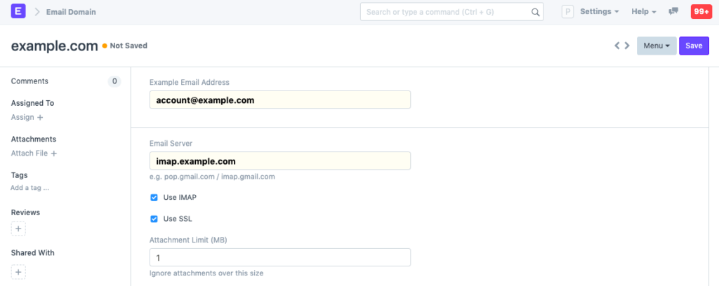Viewport: 719px width, 286px height.
Task: Toggle the Use SSL checkbox
Action: [154, 219]
